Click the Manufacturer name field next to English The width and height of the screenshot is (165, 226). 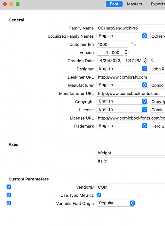[158, 85]
